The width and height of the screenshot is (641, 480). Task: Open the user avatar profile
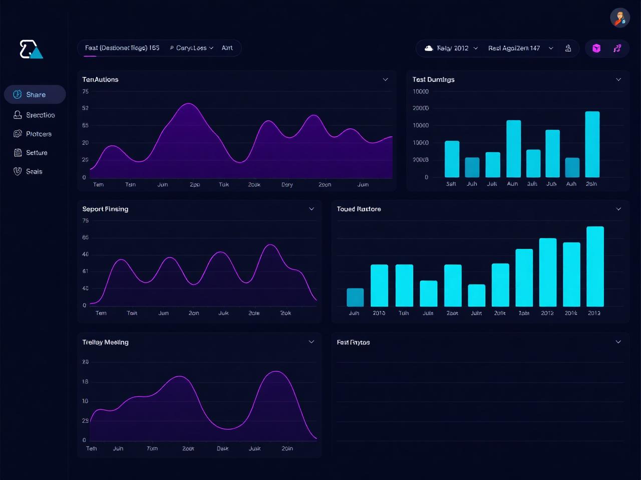click(620, 17)
